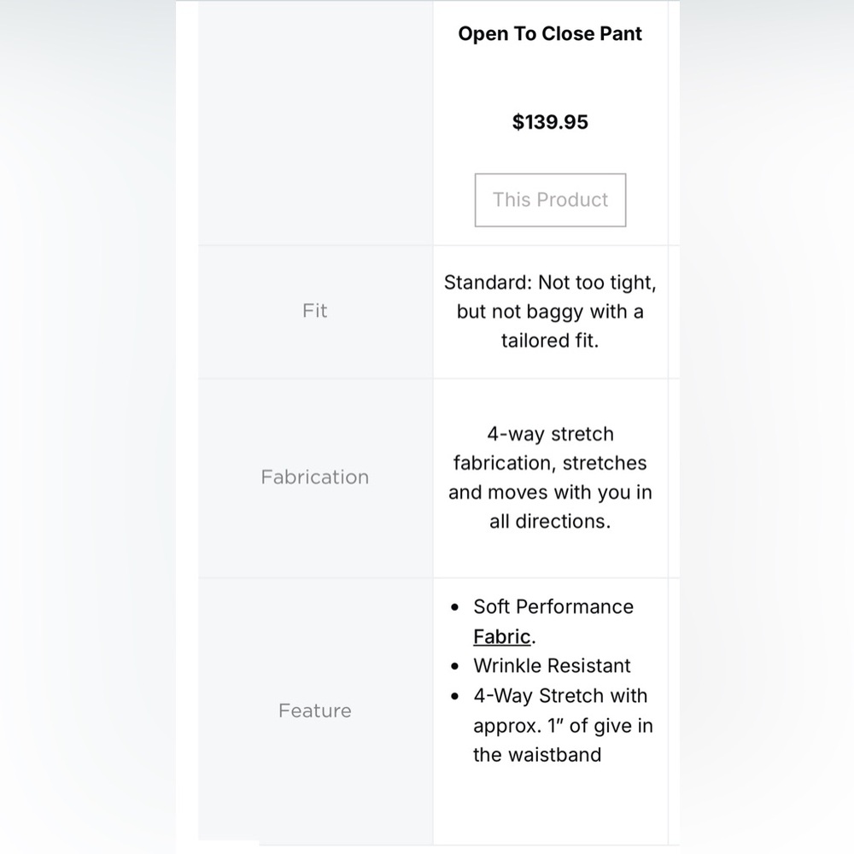Select the Open To Close Pant title
The height and width of the screenshot is (854, 854).
pos(550,34)
